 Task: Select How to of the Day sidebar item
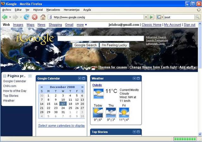(x=15, y=91)
